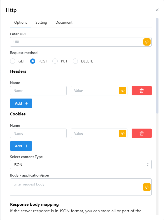This screenshot has height=220, width=164.
Task: Click the vertical scrollbar of the dialog
Action: 157,66
